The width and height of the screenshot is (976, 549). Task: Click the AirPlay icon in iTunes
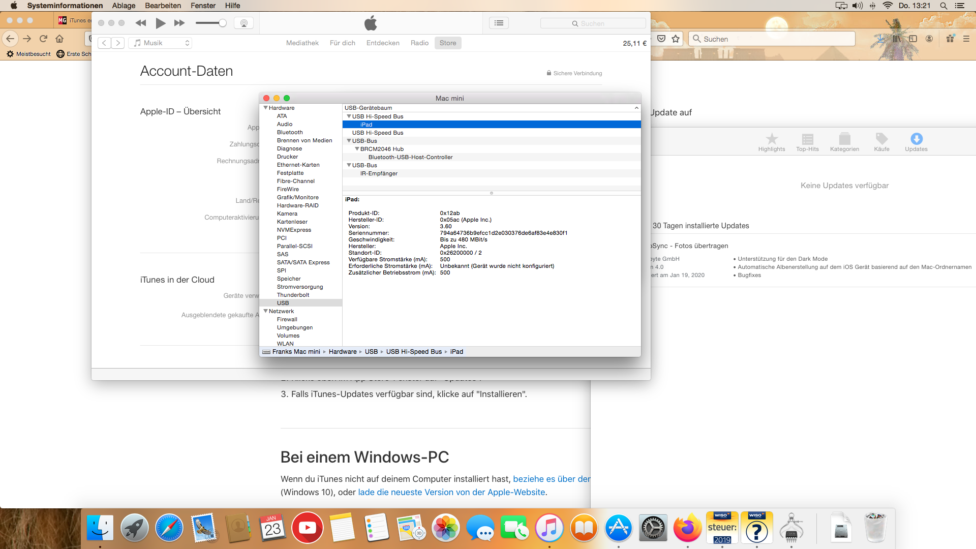[243, 23]
